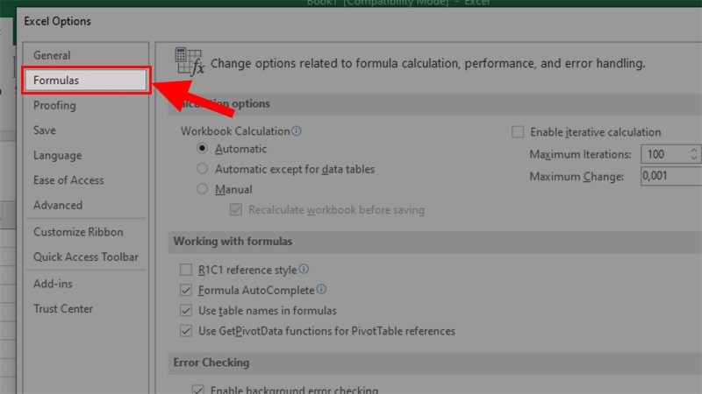Click the Workbook Calculation info icon
The image size is (702, 394).
(x=297, y=131)
